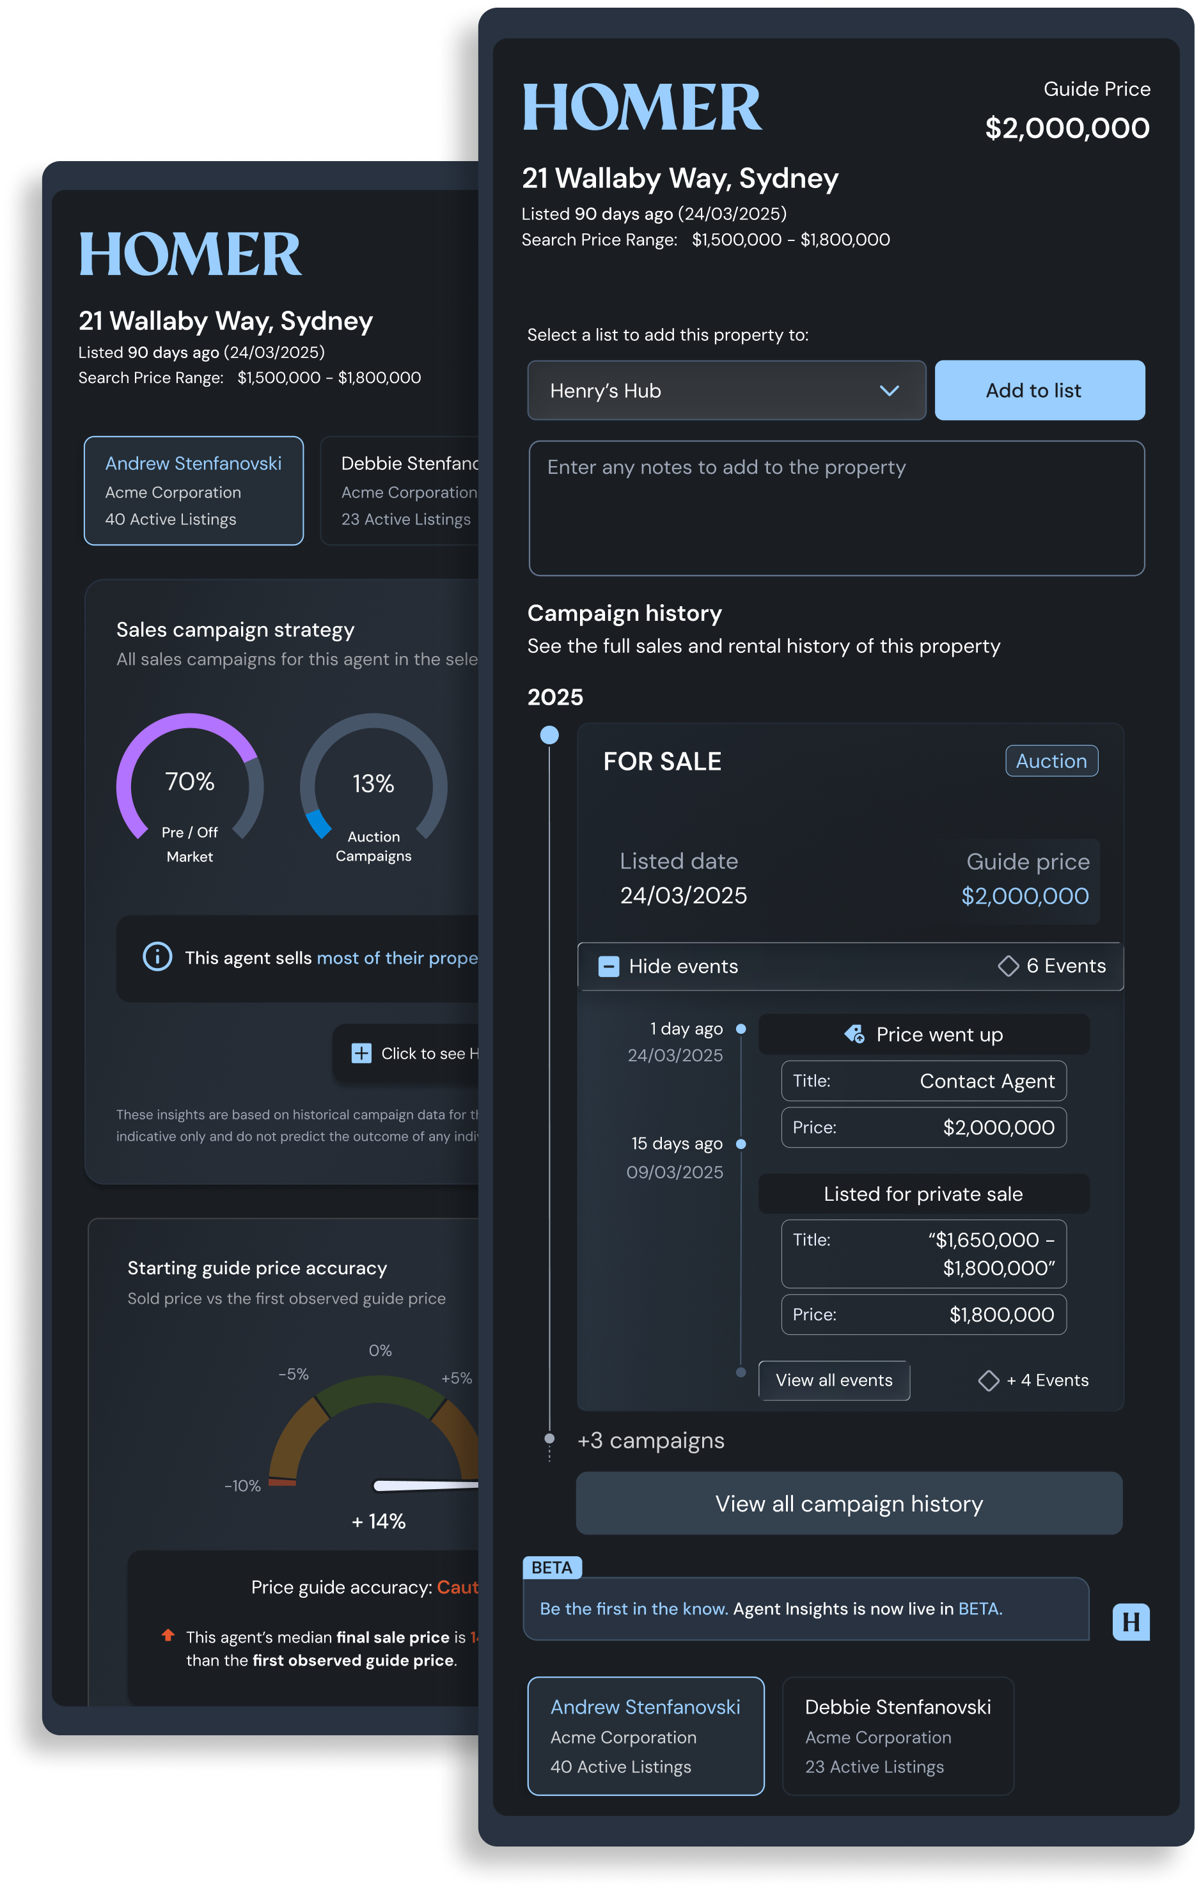Expand the +3 campaigns timeline entry
Screen dimensions: 1201x1890
tap(651, 1441)
